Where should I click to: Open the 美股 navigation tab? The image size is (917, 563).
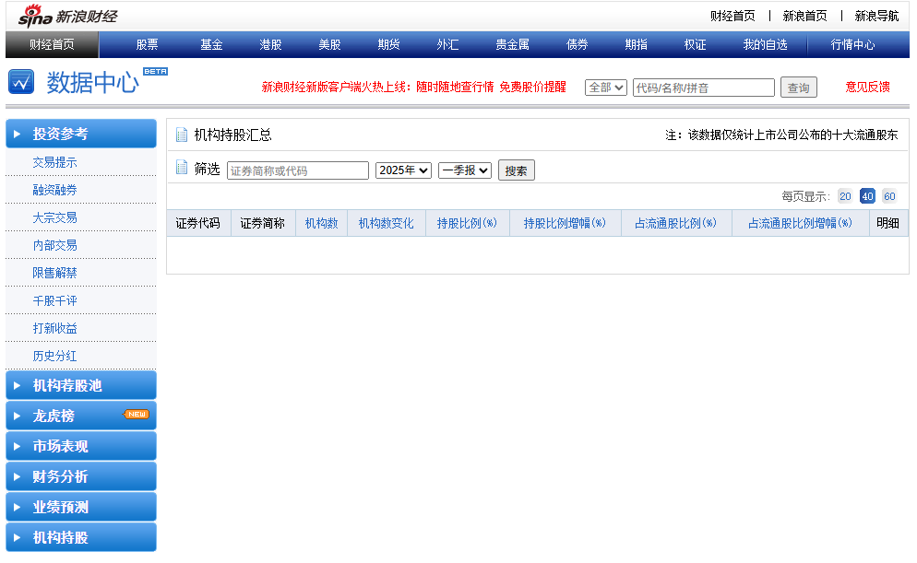point(329,44)
